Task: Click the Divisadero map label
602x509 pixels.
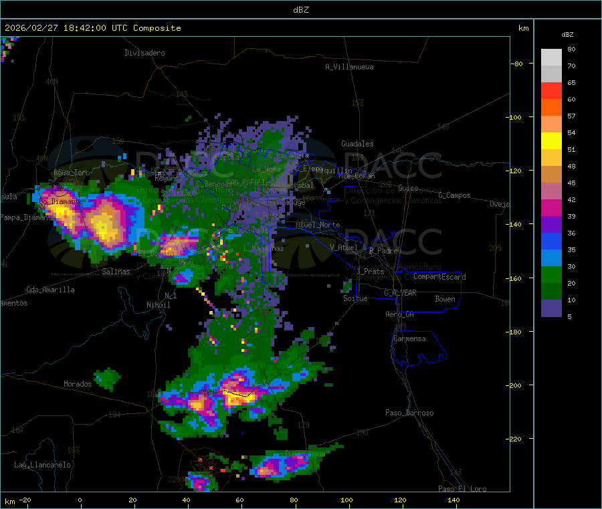Action: [144, 53]
